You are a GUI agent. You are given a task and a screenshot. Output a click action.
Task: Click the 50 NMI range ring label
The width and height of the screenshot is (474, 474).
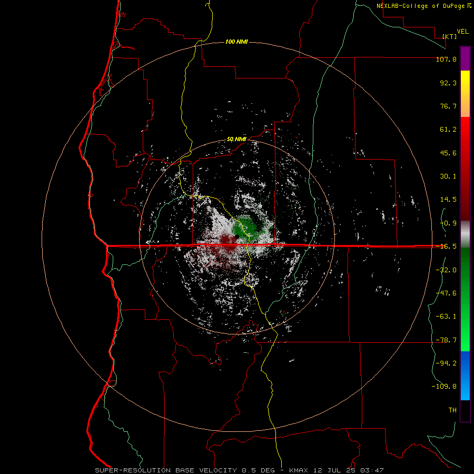(x=236, y=140)
